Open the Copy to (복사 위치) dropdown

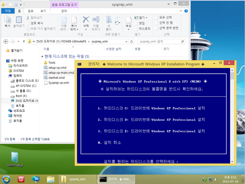pos(74,24)
